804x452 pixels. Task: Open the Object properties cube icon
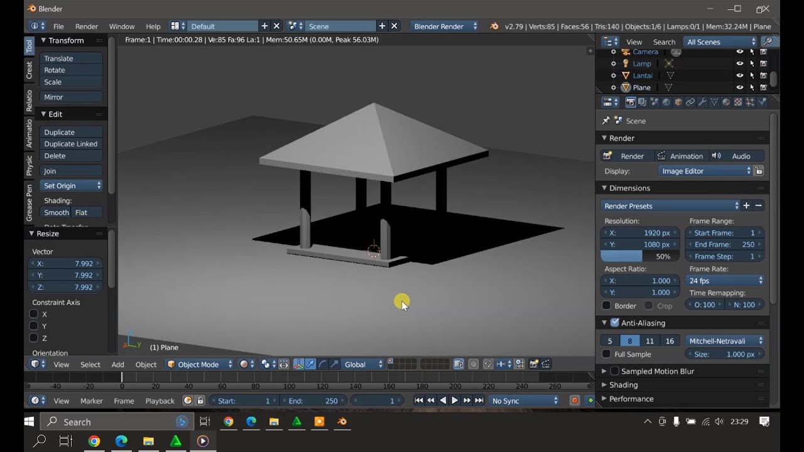[x=678, y=102]
